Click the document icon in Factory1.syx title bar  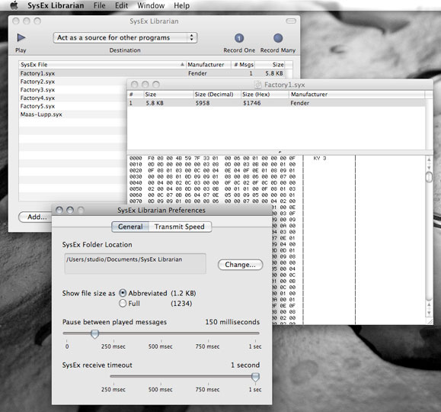click(x=257, y=85)
